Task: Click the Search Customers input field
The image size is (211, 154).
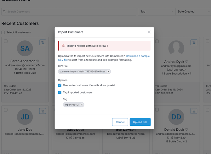Action: pos(69,12)
